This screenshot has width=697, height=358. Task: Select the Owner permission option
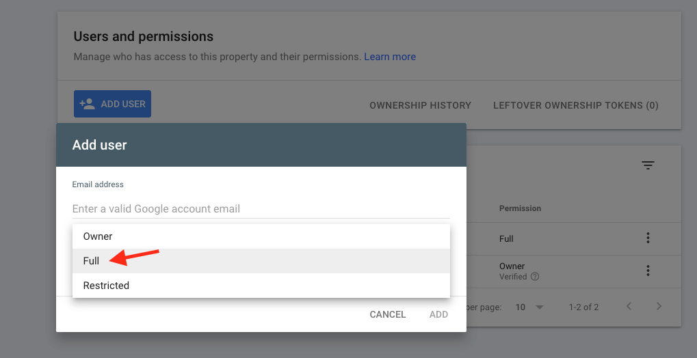click(261, 236)
